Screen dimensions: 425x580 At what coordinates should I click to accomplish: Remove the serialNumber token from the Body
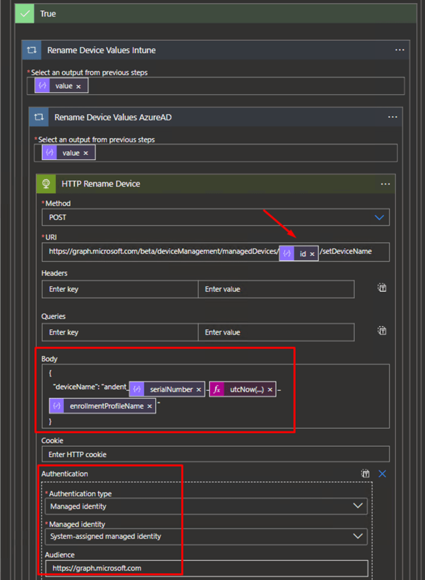tap(199, 390)
